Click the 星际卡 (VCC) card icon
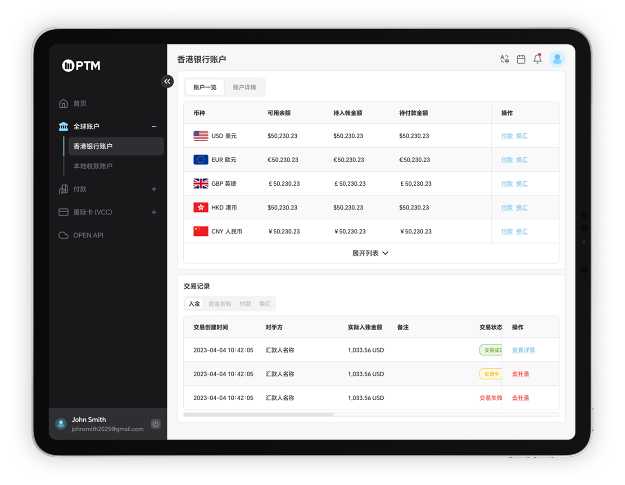 63,212
